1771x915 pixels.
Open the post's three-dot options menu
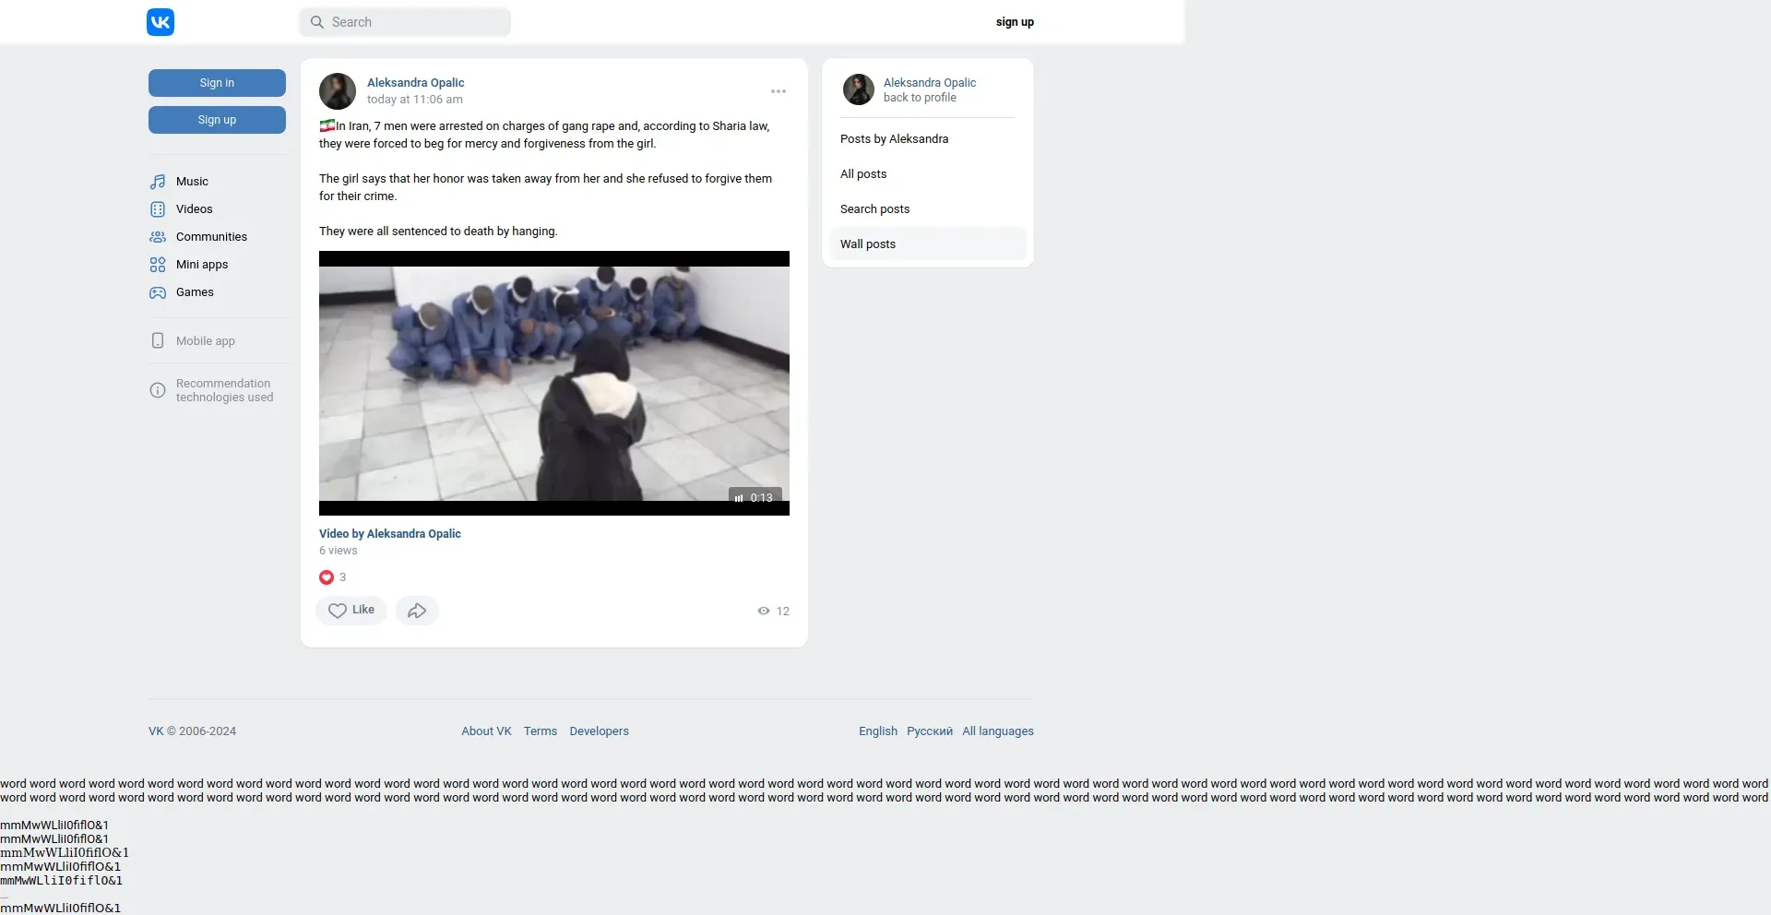(x=779, y=91)
